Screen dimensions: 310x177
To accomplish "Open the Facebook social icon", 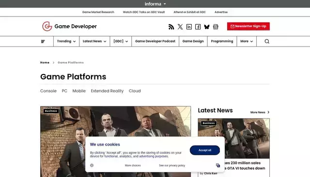I will pyautogui.click(x=198, y=27).
